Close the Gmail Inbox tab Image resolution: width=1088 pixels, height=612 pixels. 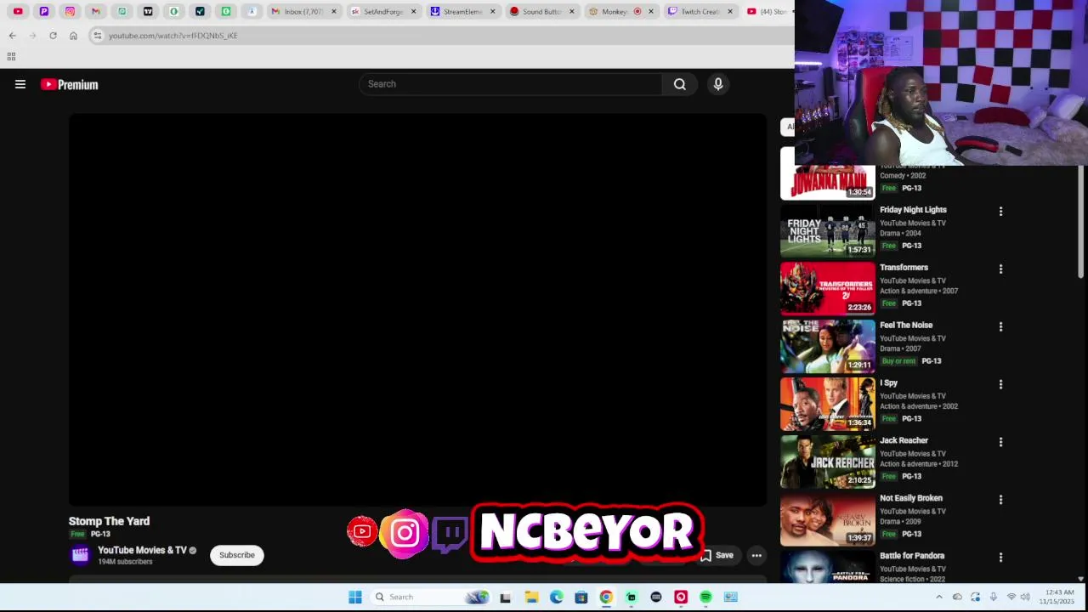point(333,11)
